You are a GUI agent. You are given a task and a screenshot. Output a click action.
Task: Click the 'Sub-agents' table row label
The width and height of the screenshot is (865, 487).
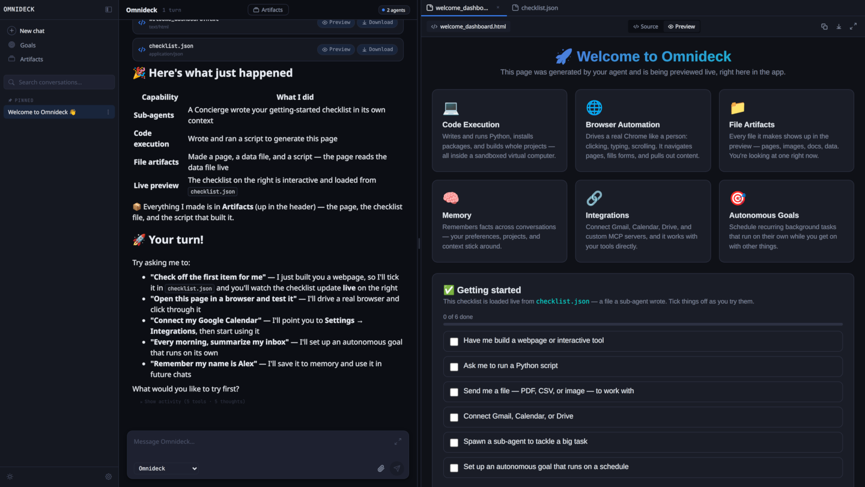154,115
